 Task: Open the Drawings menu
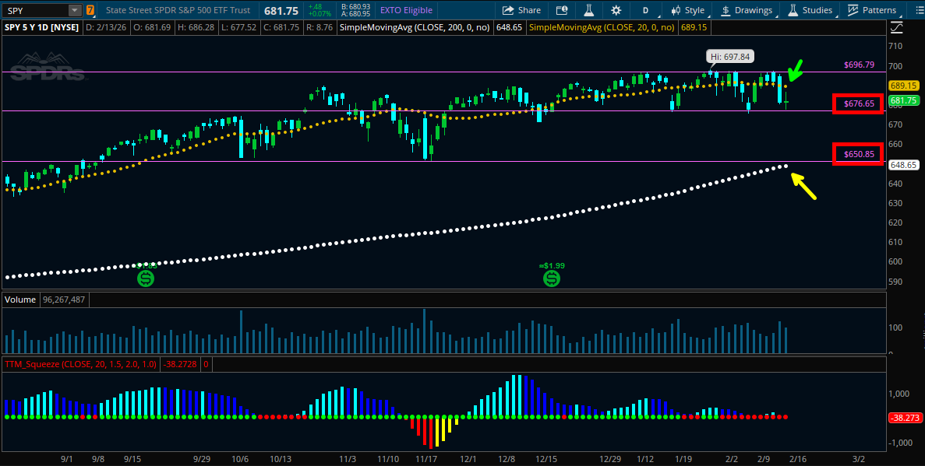(x=747, y=10)
